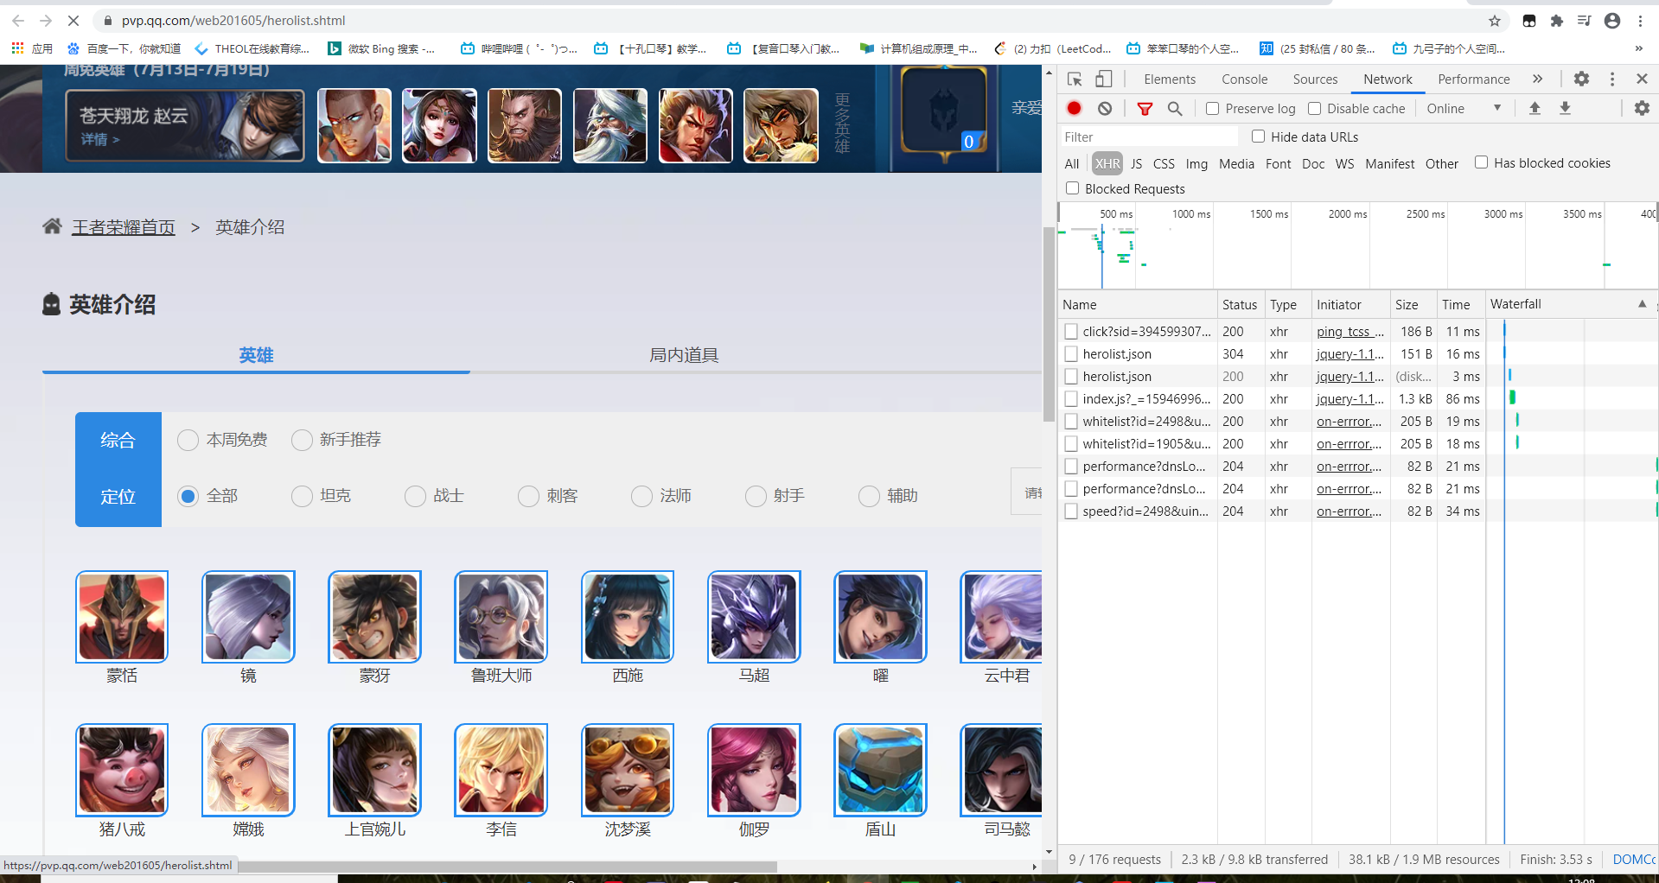Open hero 猪八戒 portrait
Viewport: 1659px width, 883px height.
(x=122, y=770)
